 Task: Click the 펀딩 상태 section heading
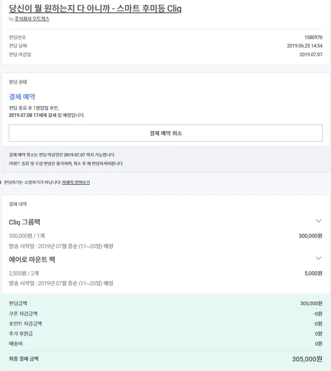point(18,82)
